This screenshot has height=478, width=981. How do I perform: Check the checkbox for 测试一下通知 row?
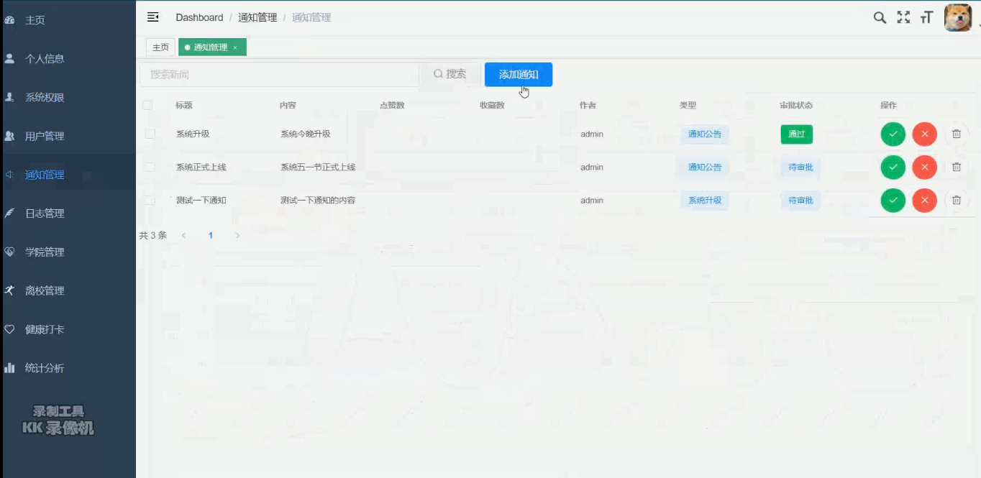click(x=147, y=200)
